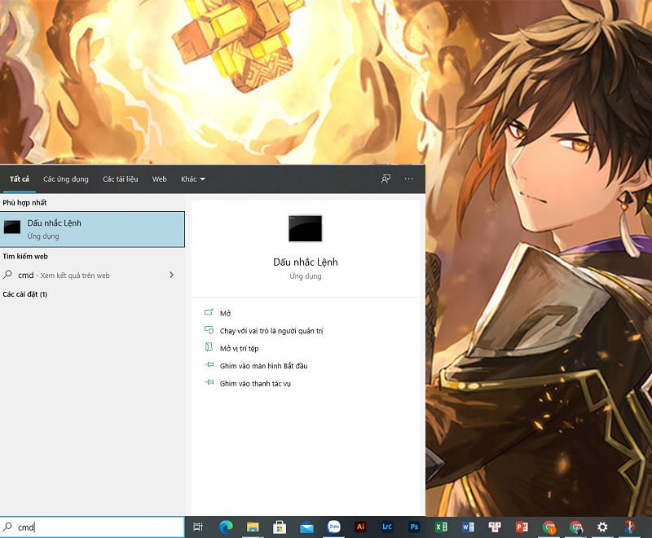Expand the "Các cài đặt (1)" section
652x538 pixels.
click(x=25, y=294)
